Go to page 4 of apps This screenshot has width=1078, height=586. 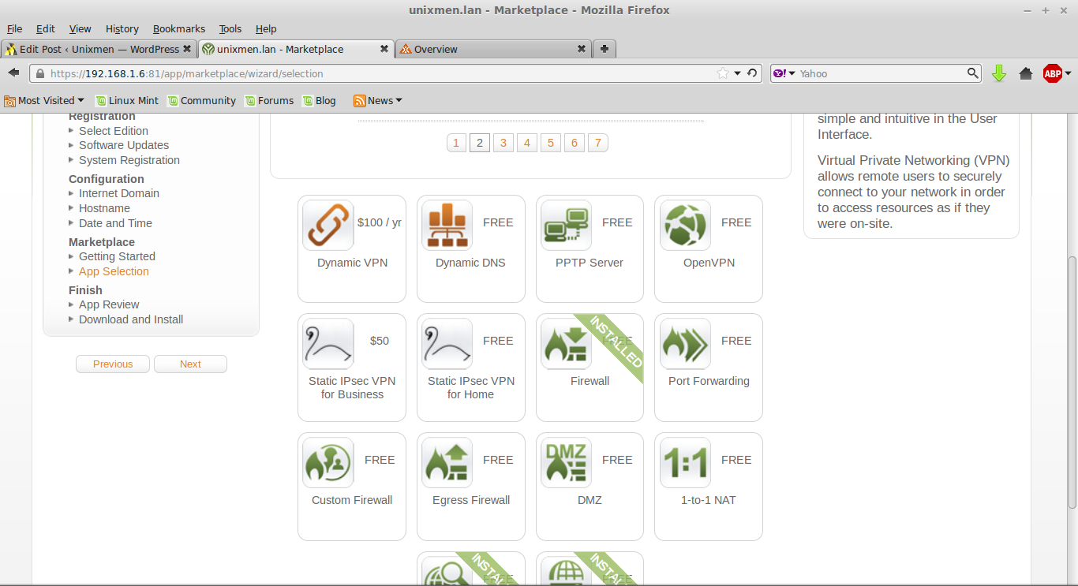[527, 143]
